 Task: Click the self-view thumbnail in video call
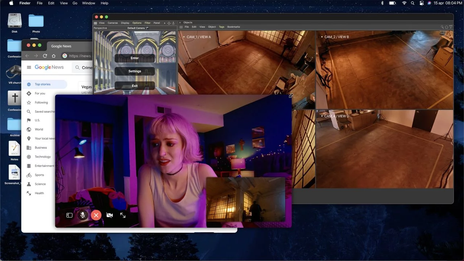pos(245,199)
